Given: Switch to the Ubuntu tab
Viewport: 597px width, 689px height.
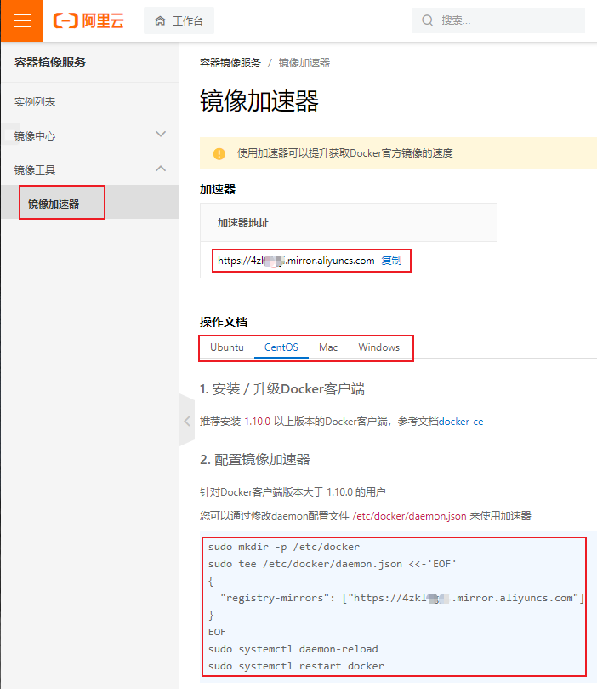Looking at the screenshot, I should click(227, 347).
